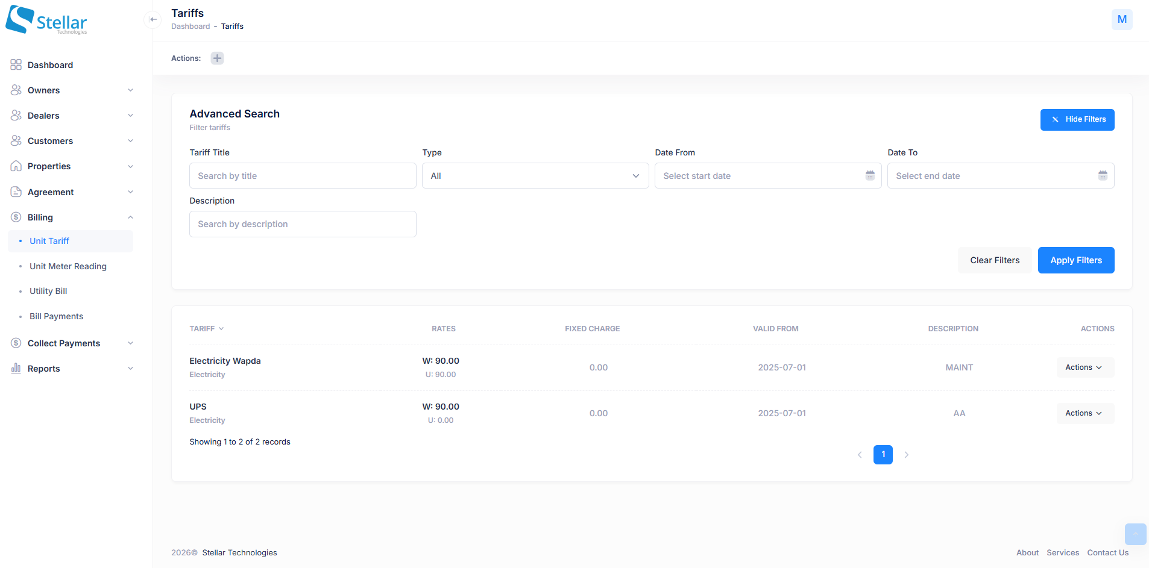Image resolution: width=1149 pixels, height=568 pixels.
Task: Open Unit Meter Reading menu item
Action: (x=68, y=266)
